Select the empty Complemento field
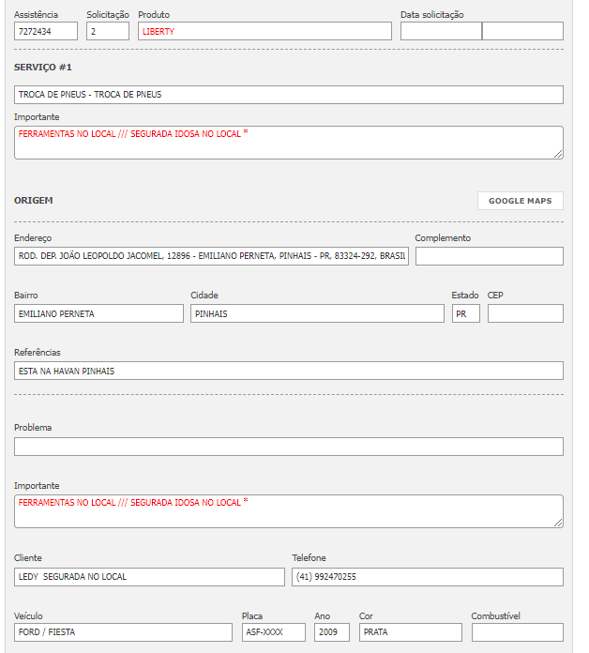This screenshot has height=653, width=589. (489, 256)
